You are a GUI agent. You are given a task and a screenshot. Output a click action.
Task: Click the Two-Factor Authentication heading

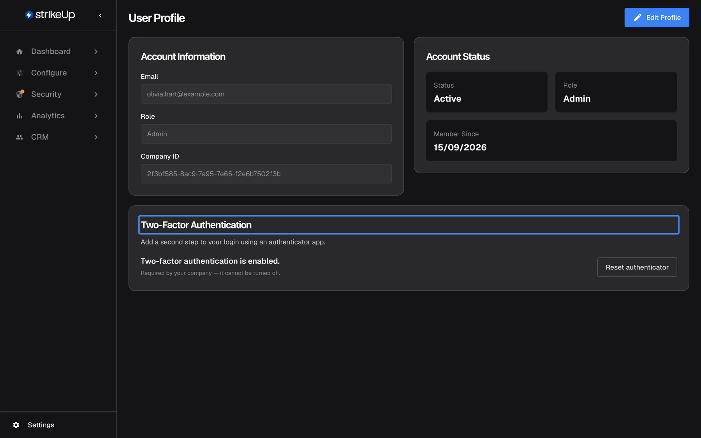pyautogui.click(x=409, y=225)
